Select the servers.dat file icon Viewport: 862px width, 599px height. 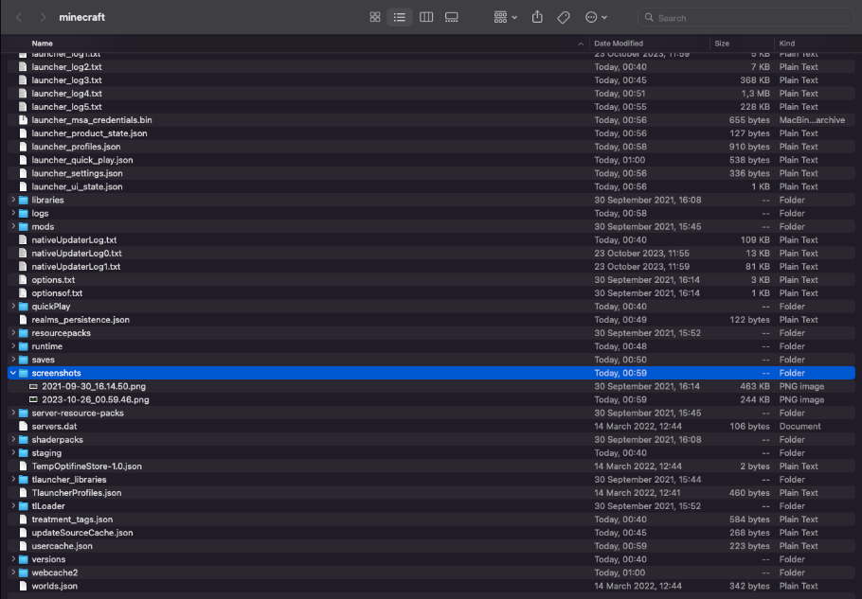click(23, 426)
